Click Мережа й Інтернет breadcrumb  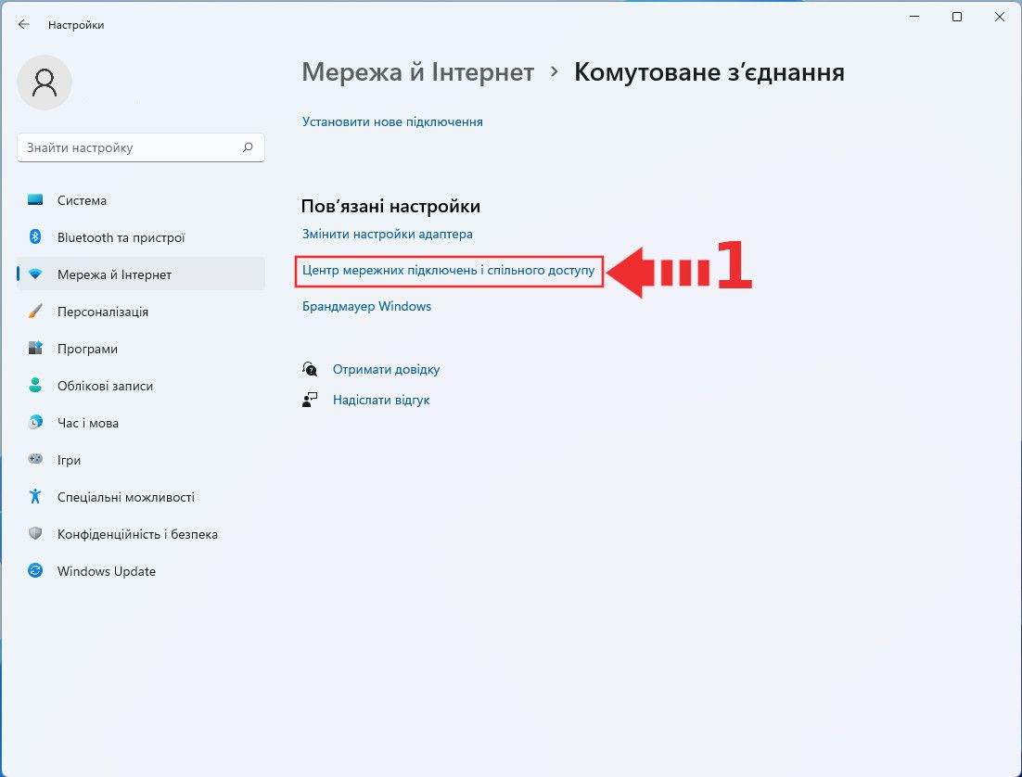point(417,71)
